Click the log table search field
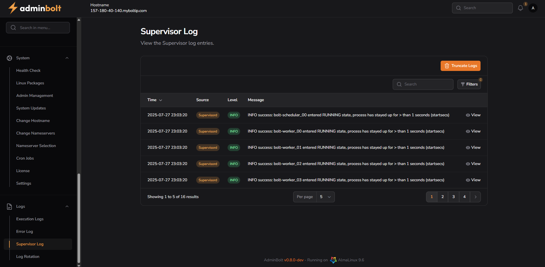 point(423,84)
